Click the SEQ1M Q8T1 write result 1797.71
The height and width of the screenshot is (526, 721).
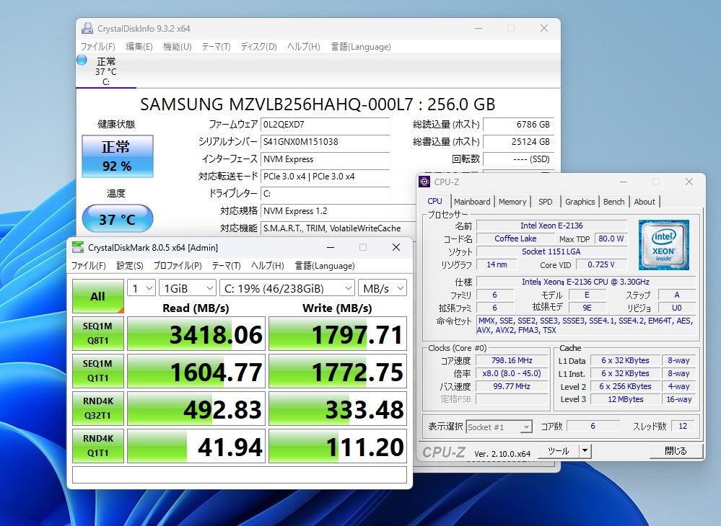338,334
